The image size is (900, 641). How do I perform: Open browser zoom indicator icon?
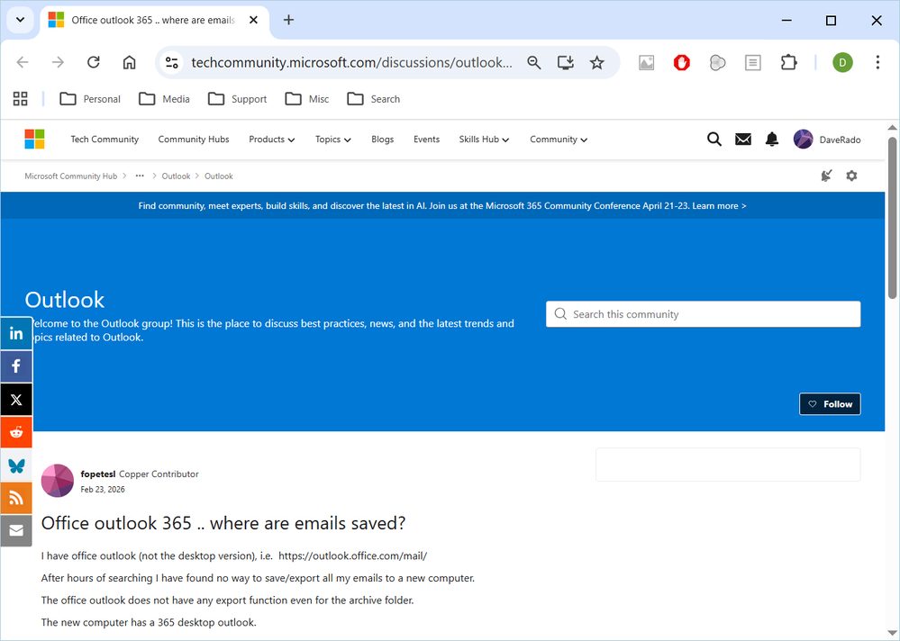pos(534,62)
